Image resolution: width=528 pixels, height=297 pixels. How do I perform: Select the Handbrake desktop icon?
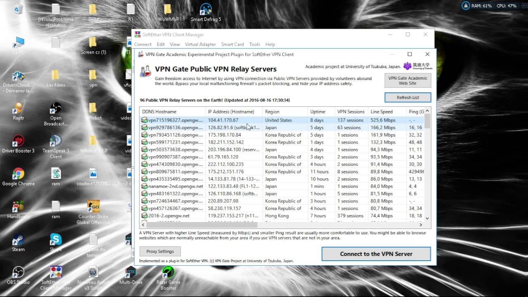point(18,210)
